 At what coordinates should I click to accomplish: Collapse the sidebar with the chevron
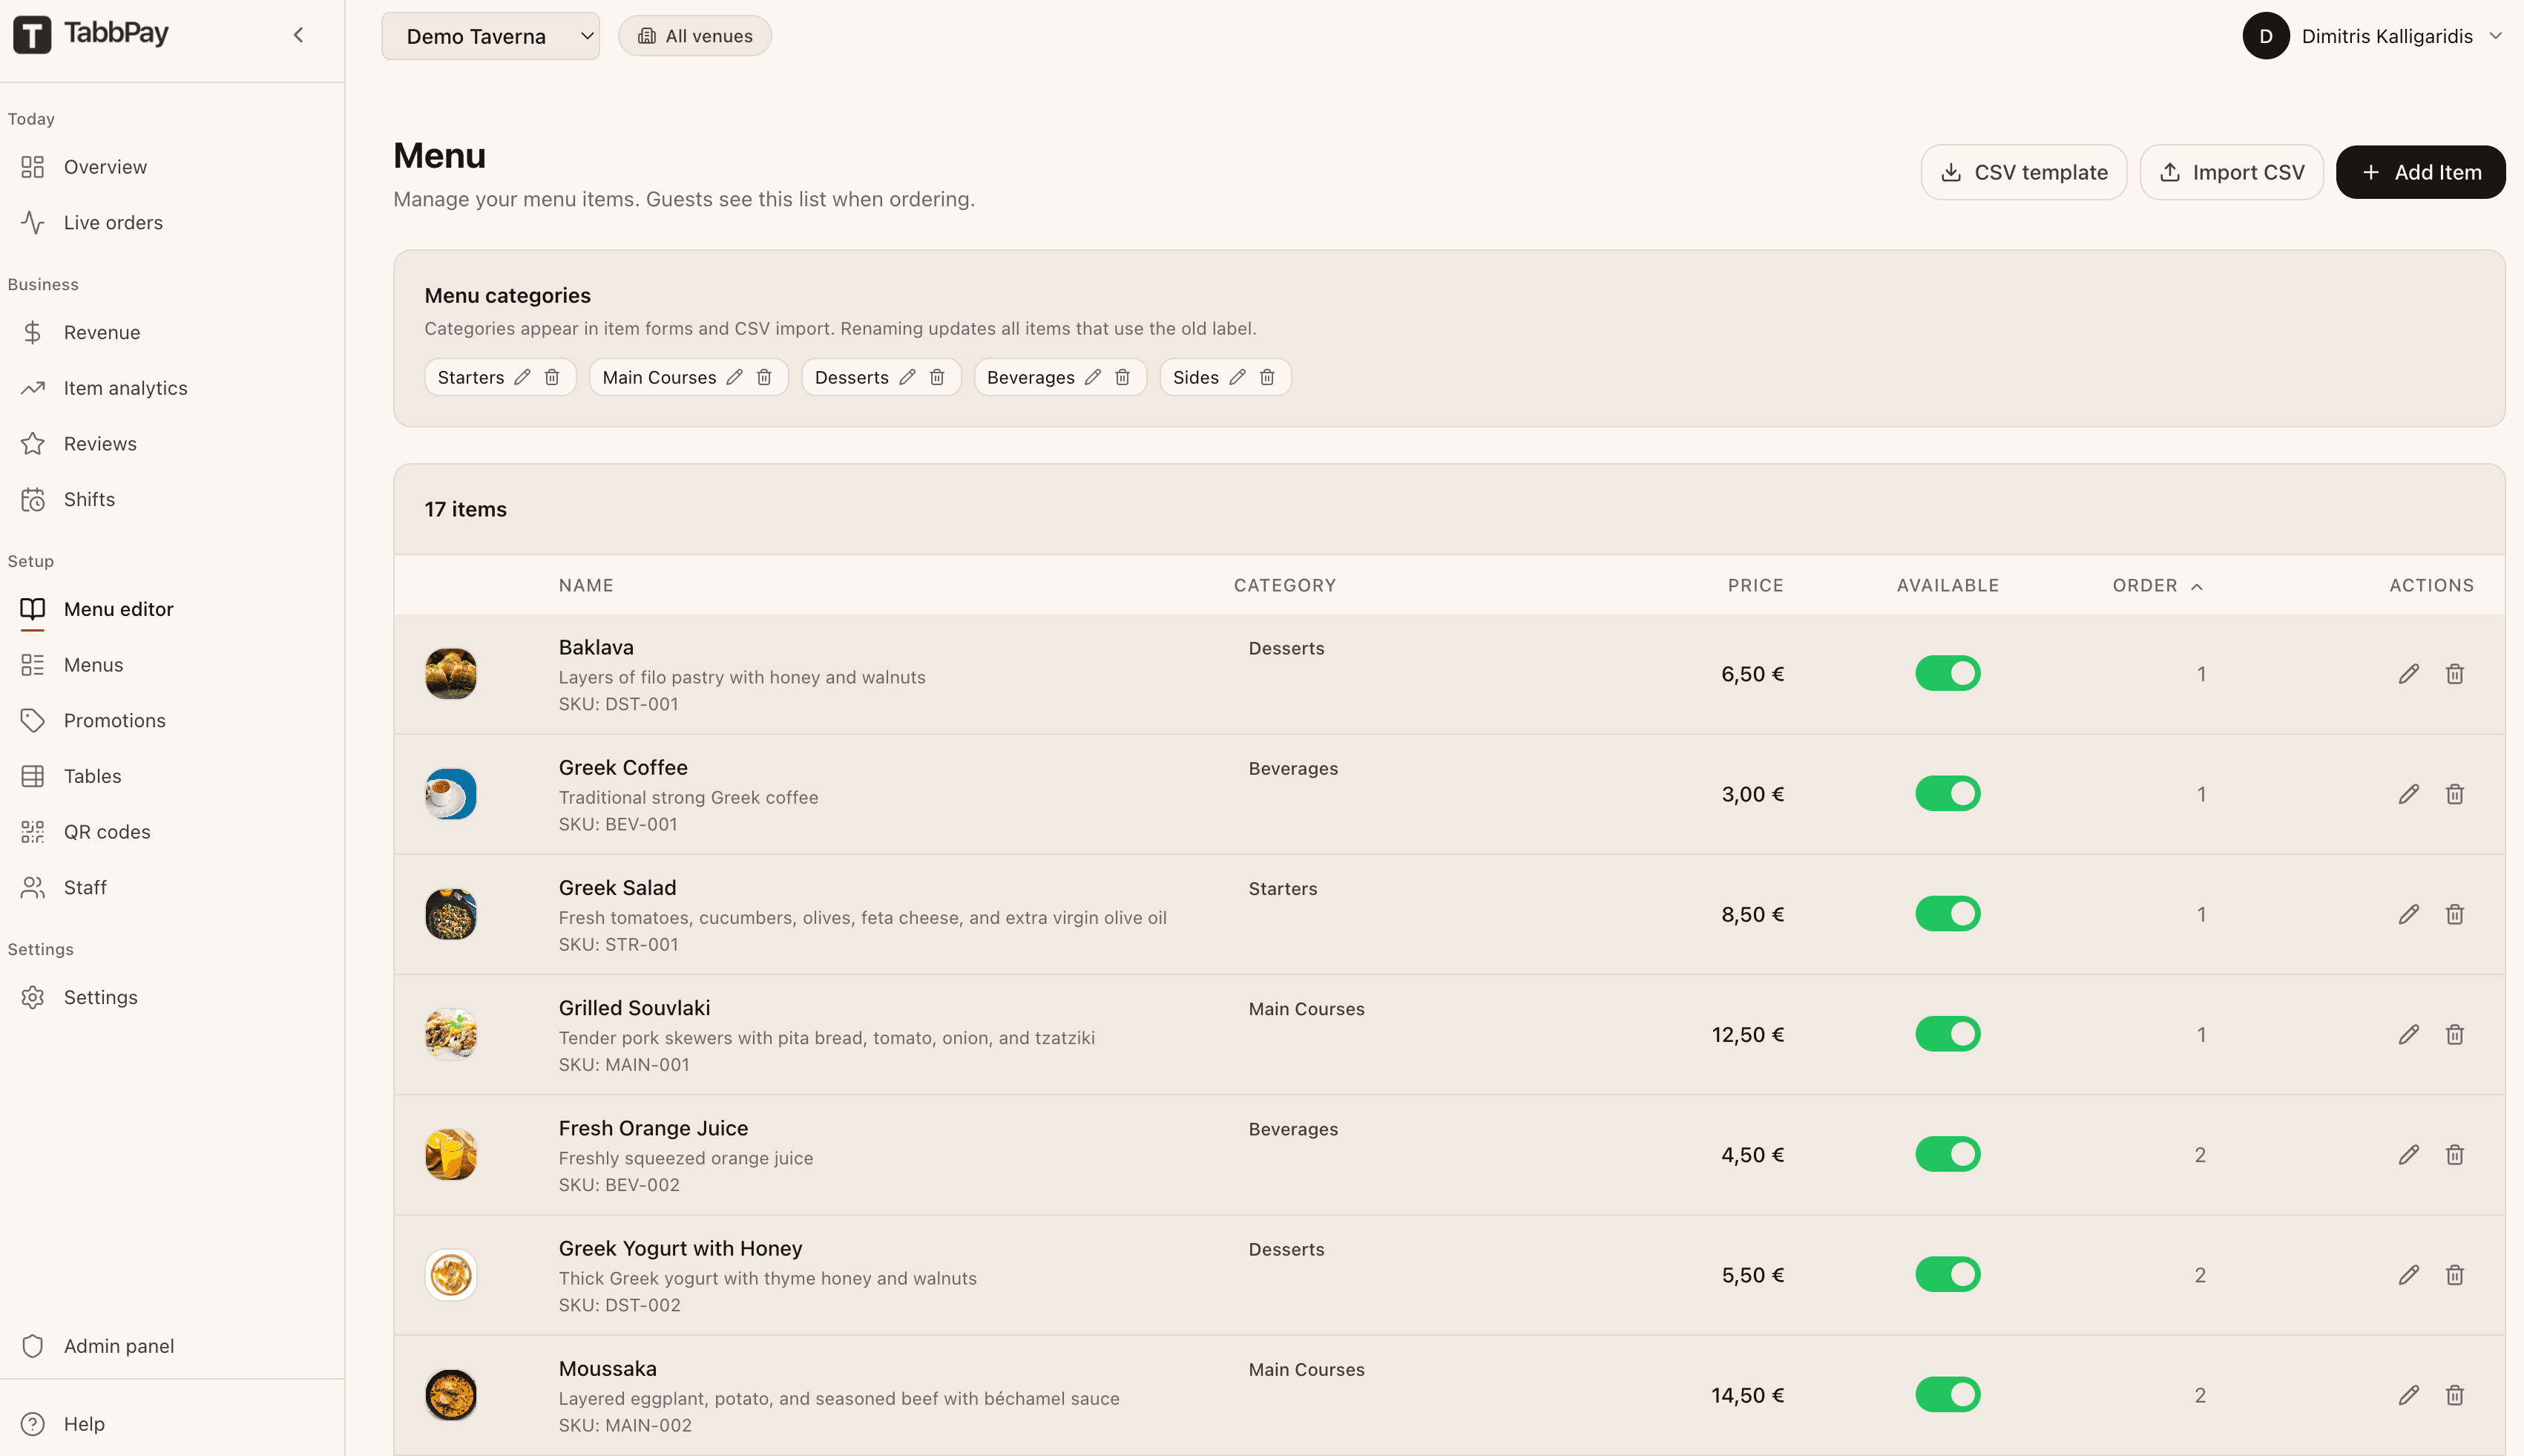click(298, 36)
